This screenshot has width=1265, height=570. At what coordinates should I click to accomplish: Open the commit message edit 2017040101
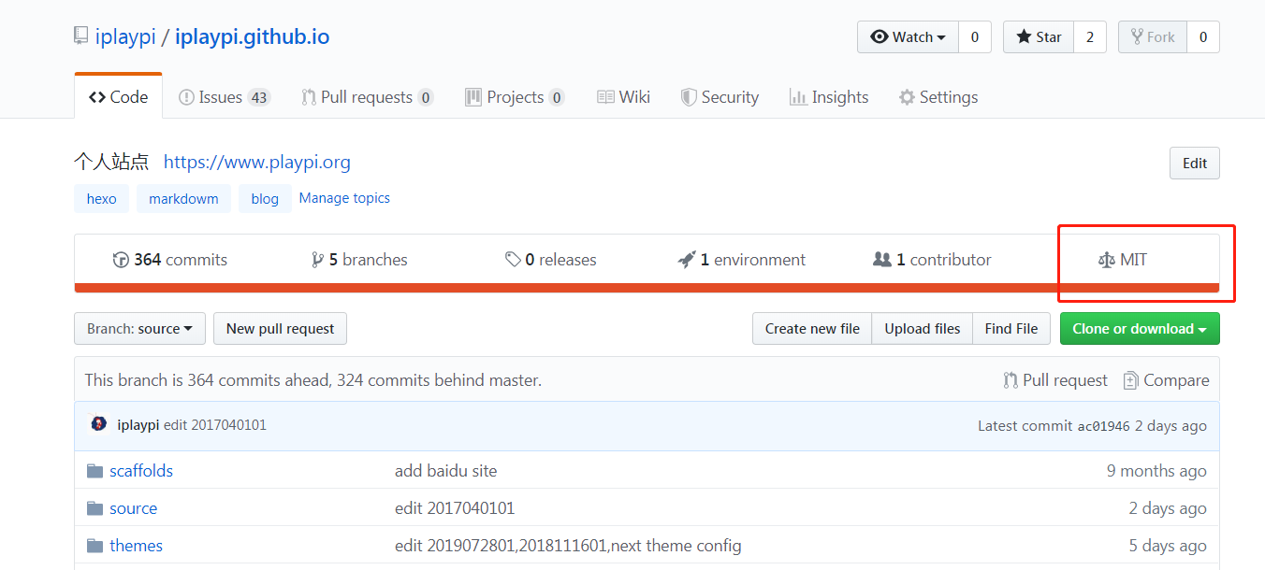pos(215,425)
